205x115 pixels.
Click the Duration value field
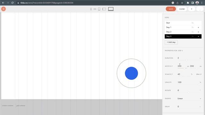click(x=188, y=58)
